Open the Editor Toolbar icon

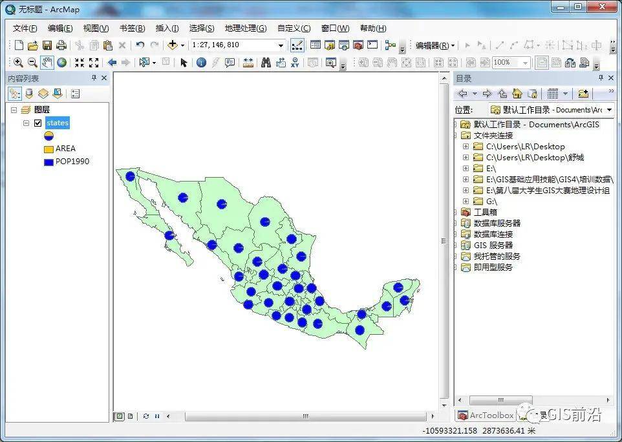click(297, 45)
